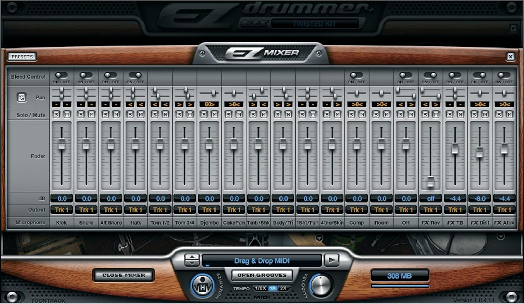Solo the Alt Snare channel
The height and width of the screenshot is (304, 524).
pos(105,114)
